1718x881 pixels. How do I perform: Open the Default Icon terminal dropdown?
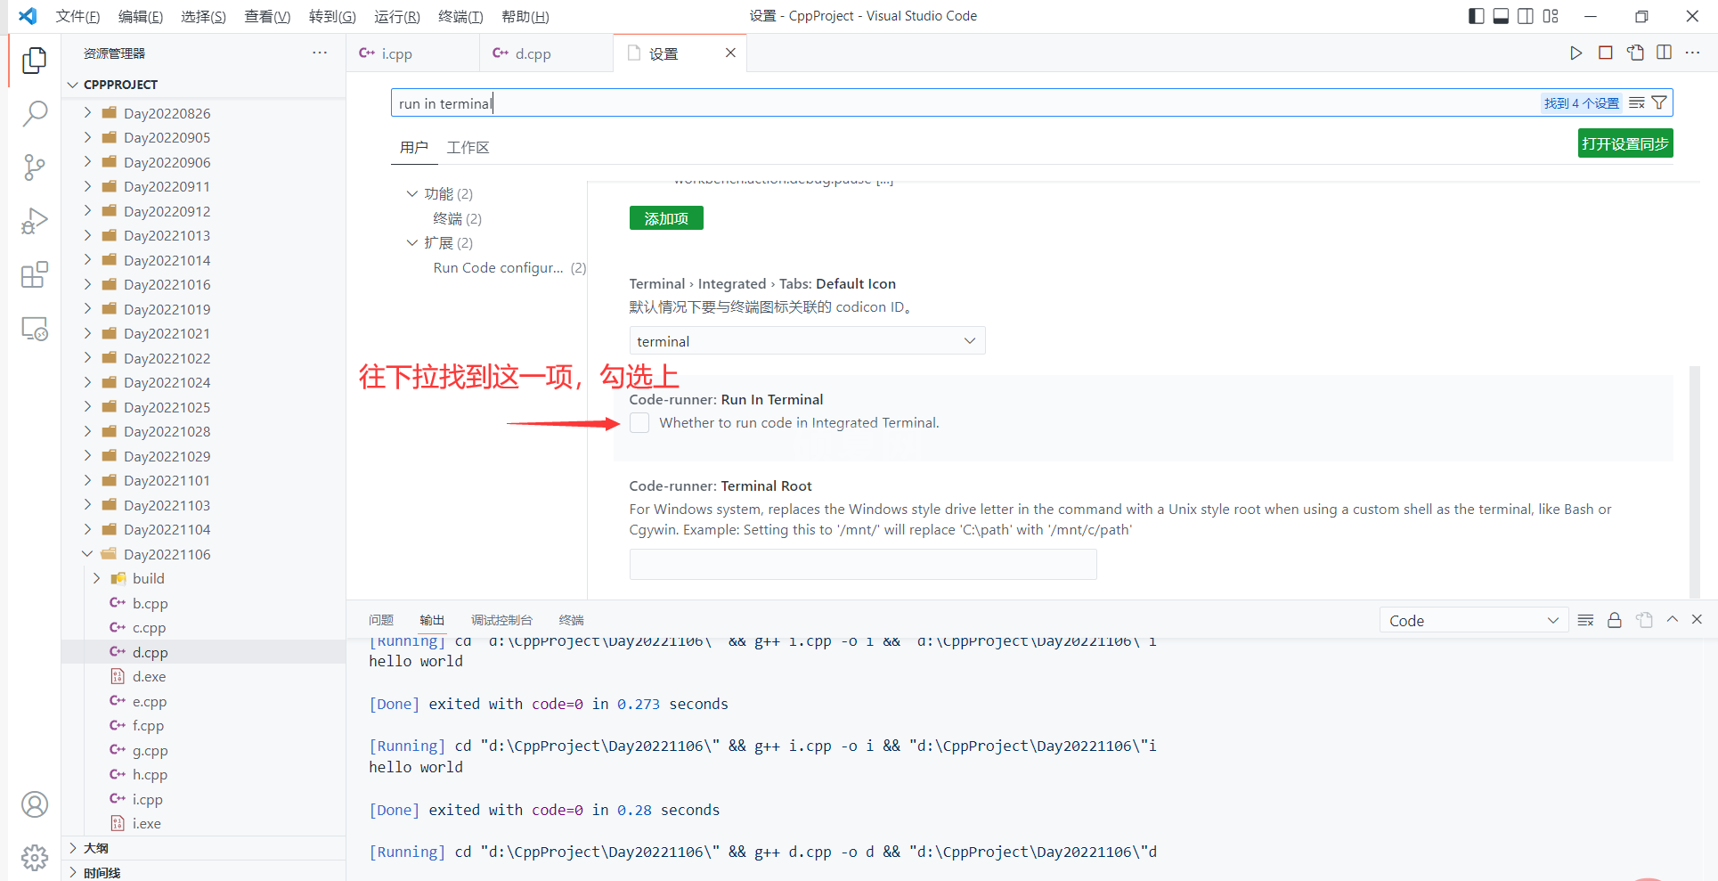[x=807, y=341]
